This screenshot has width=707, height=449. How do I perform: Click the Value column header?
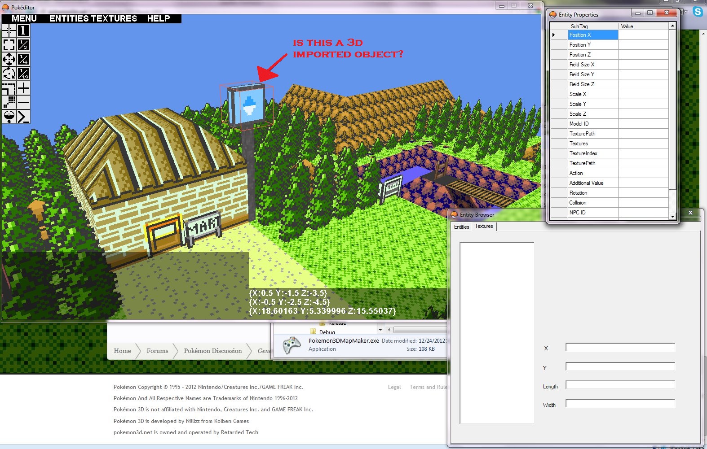[x=643, y=26]
